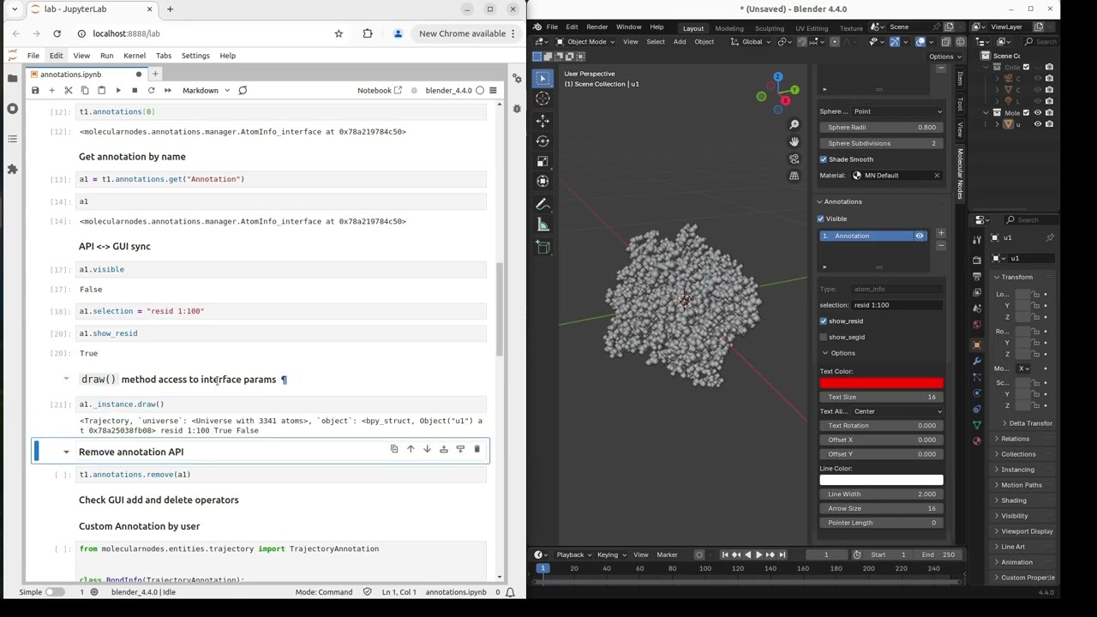Switch to the UV Editing workspace tab
Screen dimensions: 1097x617
[x=812, y=28]
